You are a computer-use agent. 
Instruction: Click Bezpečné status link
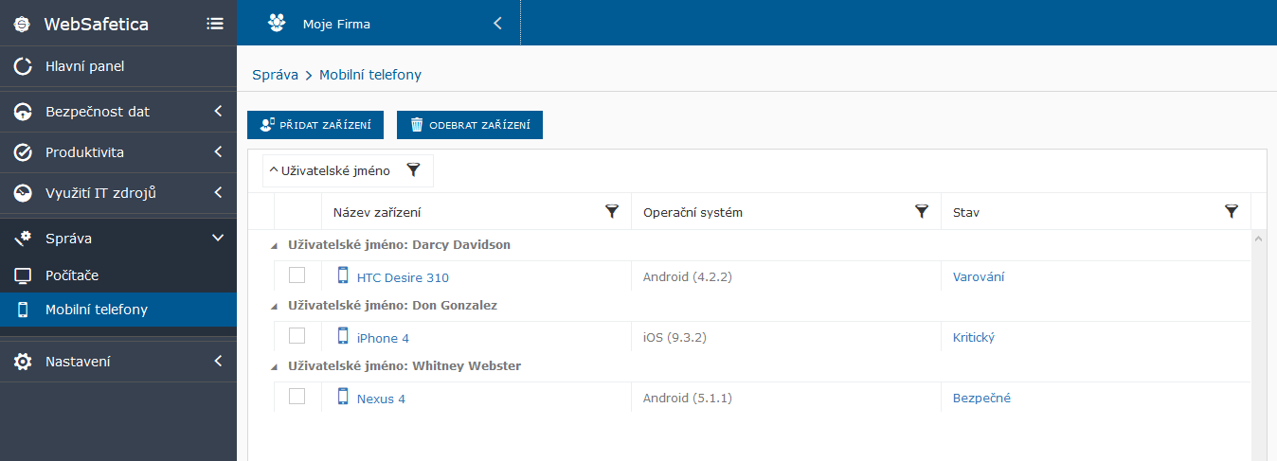pos(981,398)
